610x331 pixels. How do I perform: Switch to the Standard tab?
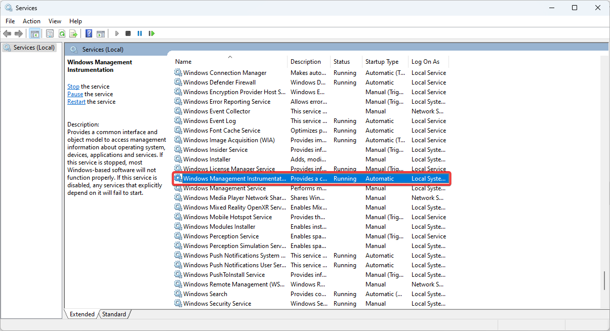coord(114,314)
